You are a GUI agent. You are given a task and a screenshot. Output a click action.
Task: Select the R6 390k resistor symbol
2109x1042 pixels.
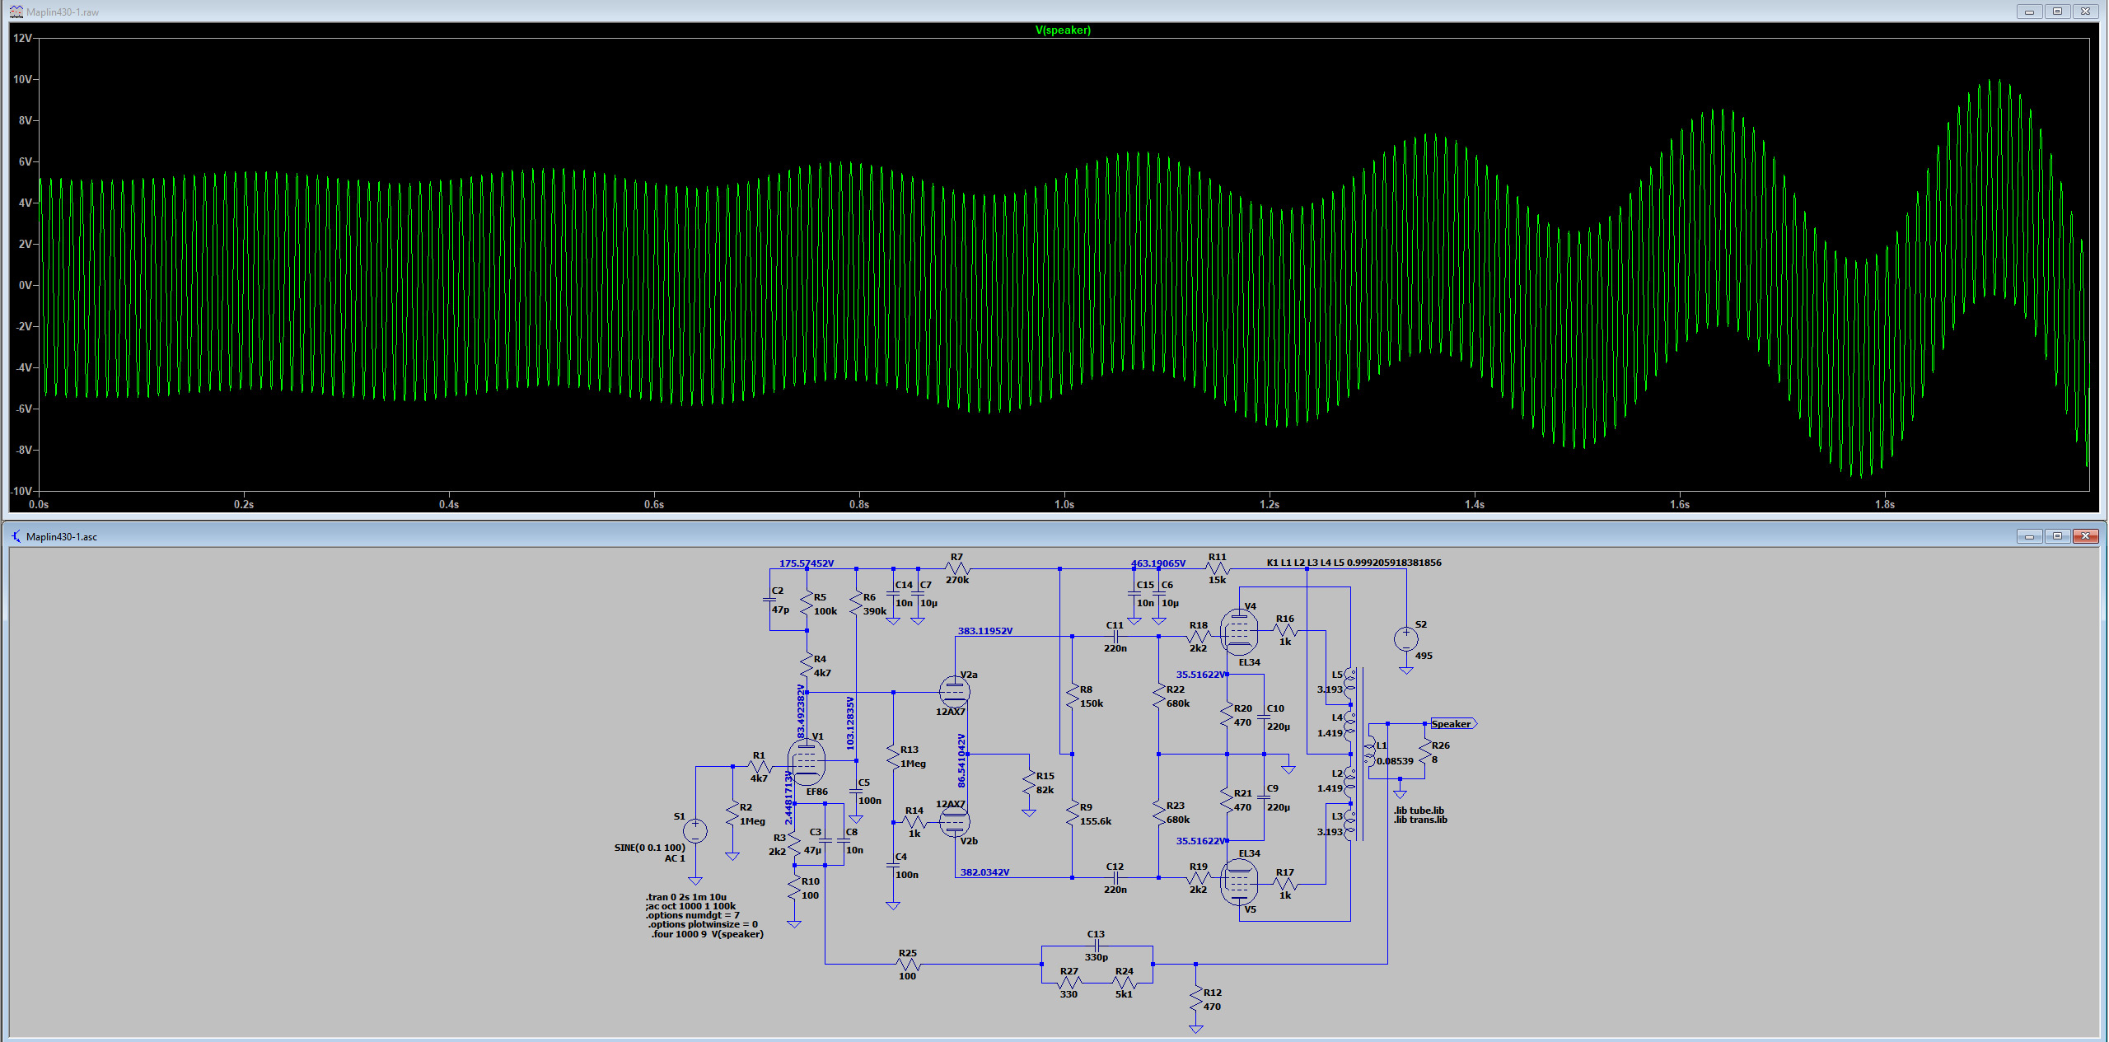pyautogui.click(x=856, y=604)
